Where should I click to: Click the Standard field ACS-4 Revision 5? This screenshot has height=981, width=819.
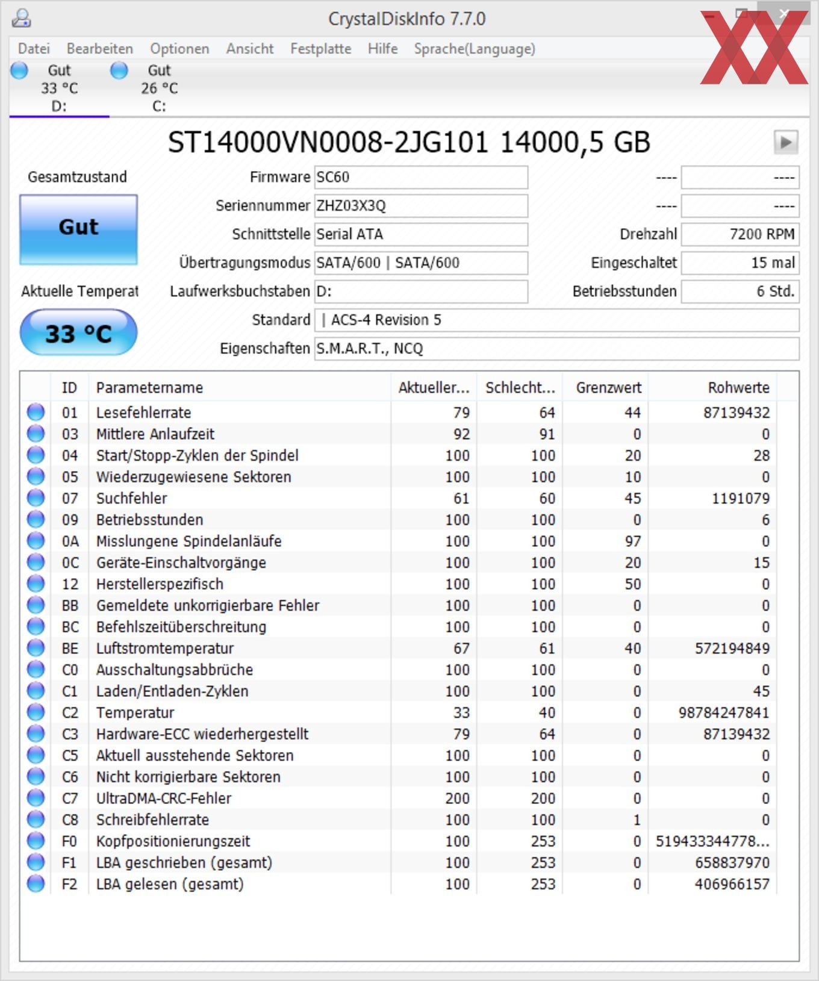point(557,320)
